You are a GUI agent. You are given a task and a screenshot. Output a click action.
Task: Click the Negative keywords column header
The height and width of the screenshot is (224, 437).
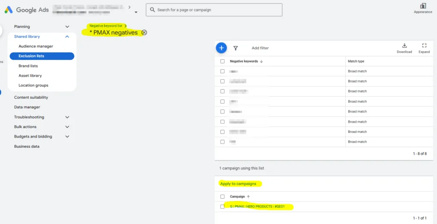pos(244,61)
